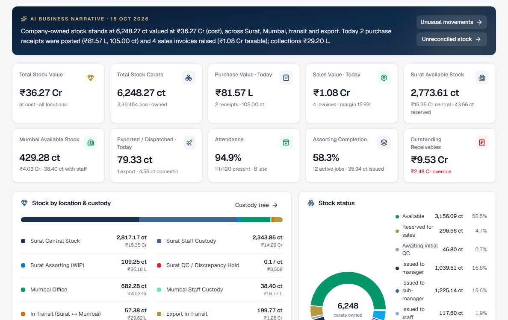Click the diamond icon on Total Stock Value card

(91, 78)
